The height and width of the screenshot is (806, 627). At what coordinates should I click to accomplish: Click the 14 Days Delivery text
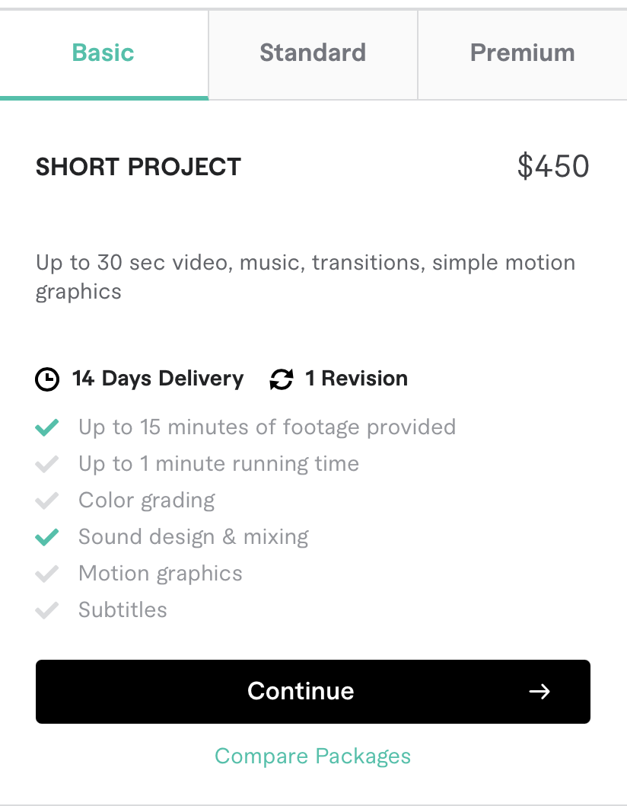click(158, 379)
